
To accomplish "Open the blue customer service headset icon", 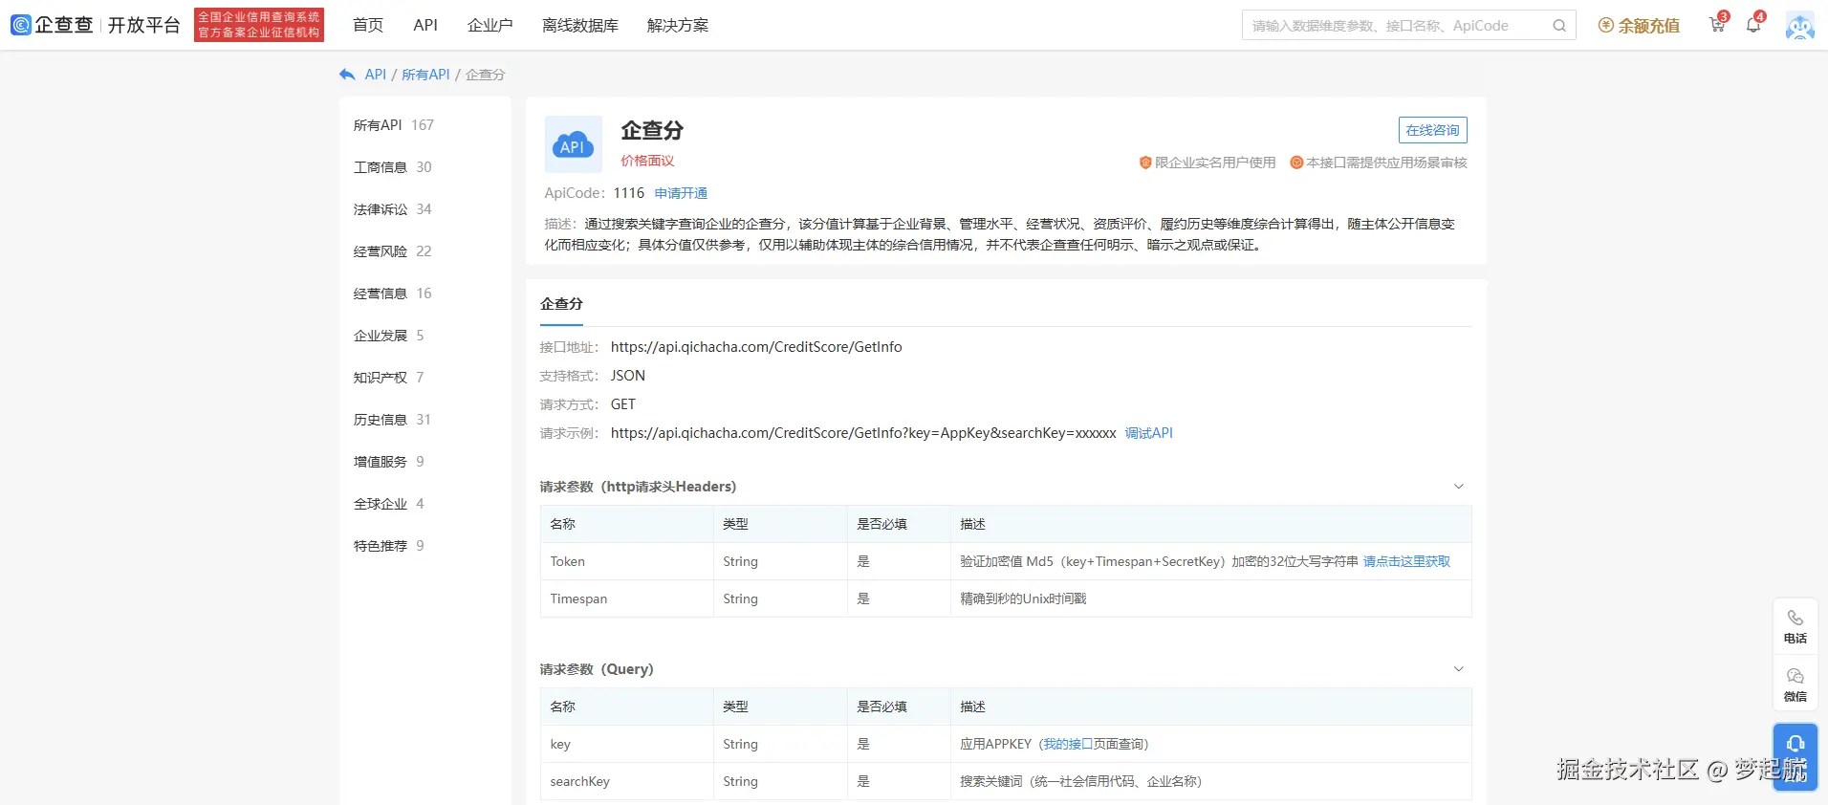I will tap(1795, 745).
